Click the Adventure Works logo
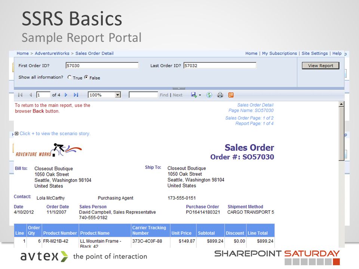 point(49,150)
